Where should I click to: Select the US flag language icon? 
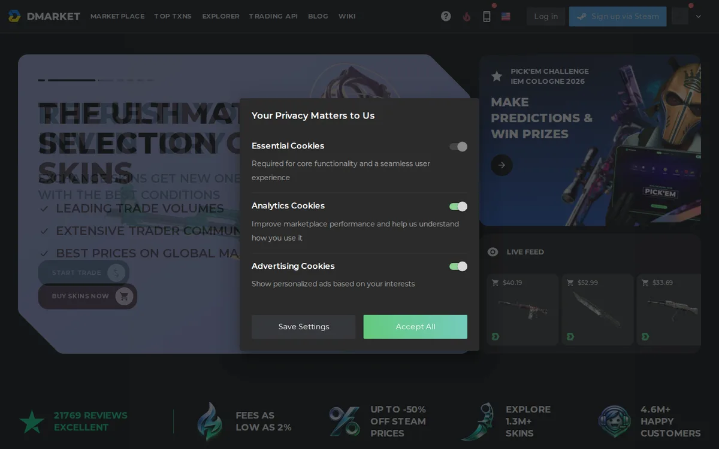tap(506, 16)
